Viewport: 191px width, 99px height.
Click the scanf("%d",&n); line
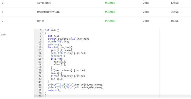click(58, 42)
